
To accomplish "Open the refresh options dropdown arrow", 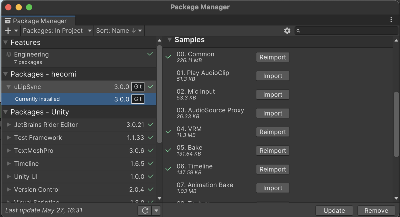I will point(156,211).
